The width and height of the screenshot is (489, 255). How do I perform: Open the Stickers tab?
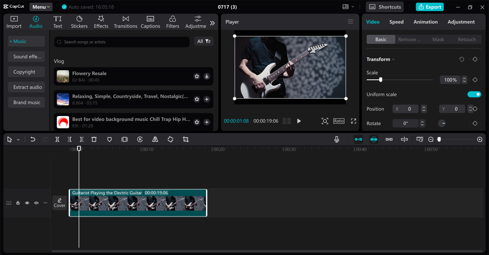(79, 22)
